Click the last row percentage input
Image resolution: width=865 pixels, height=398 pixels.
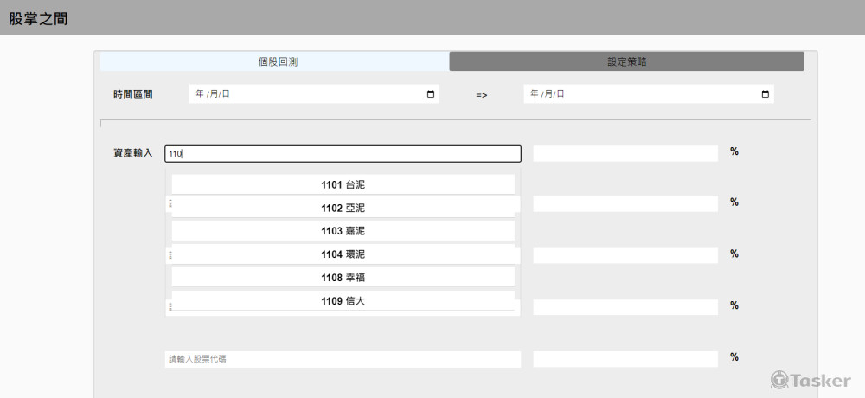coord(625,359)
